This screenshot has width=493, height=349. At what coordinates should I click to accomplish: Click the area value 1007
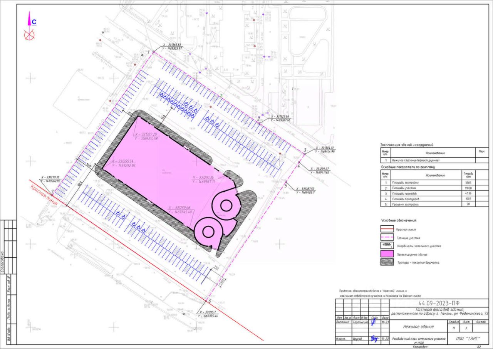coord(469,199)
